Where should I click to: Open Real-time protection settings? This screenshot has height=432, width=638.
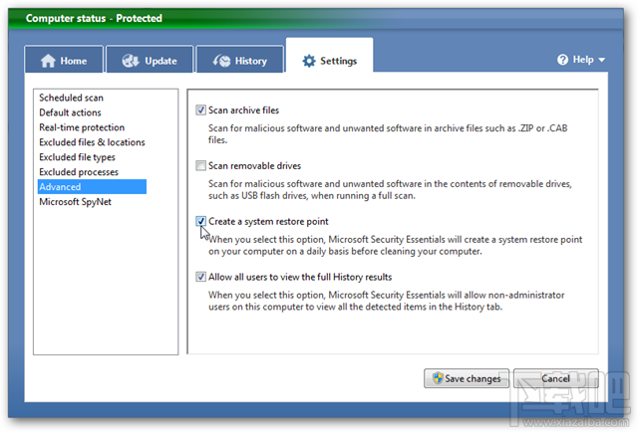pos(82,127)
